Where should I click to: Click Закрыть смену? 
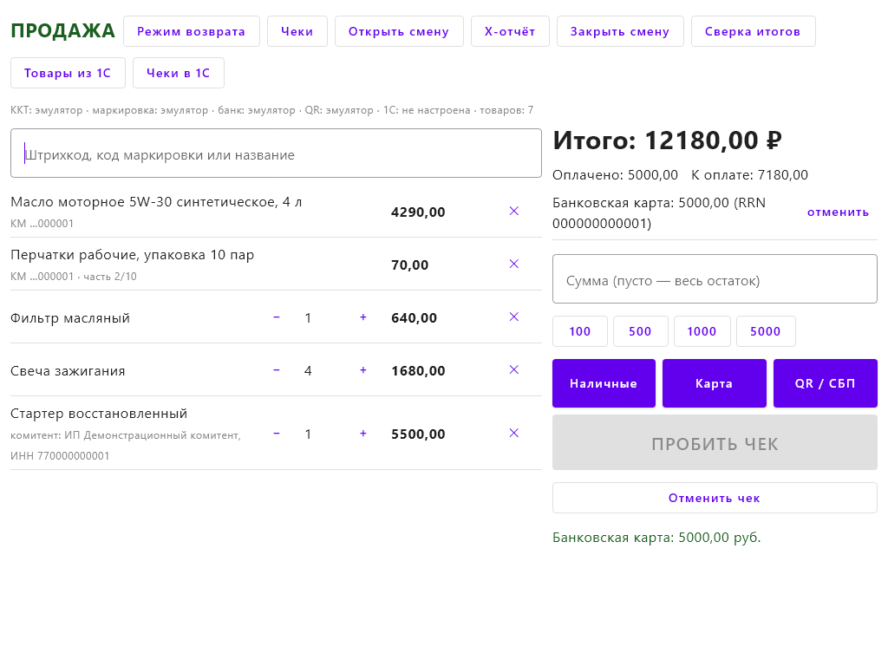point(620,31)
